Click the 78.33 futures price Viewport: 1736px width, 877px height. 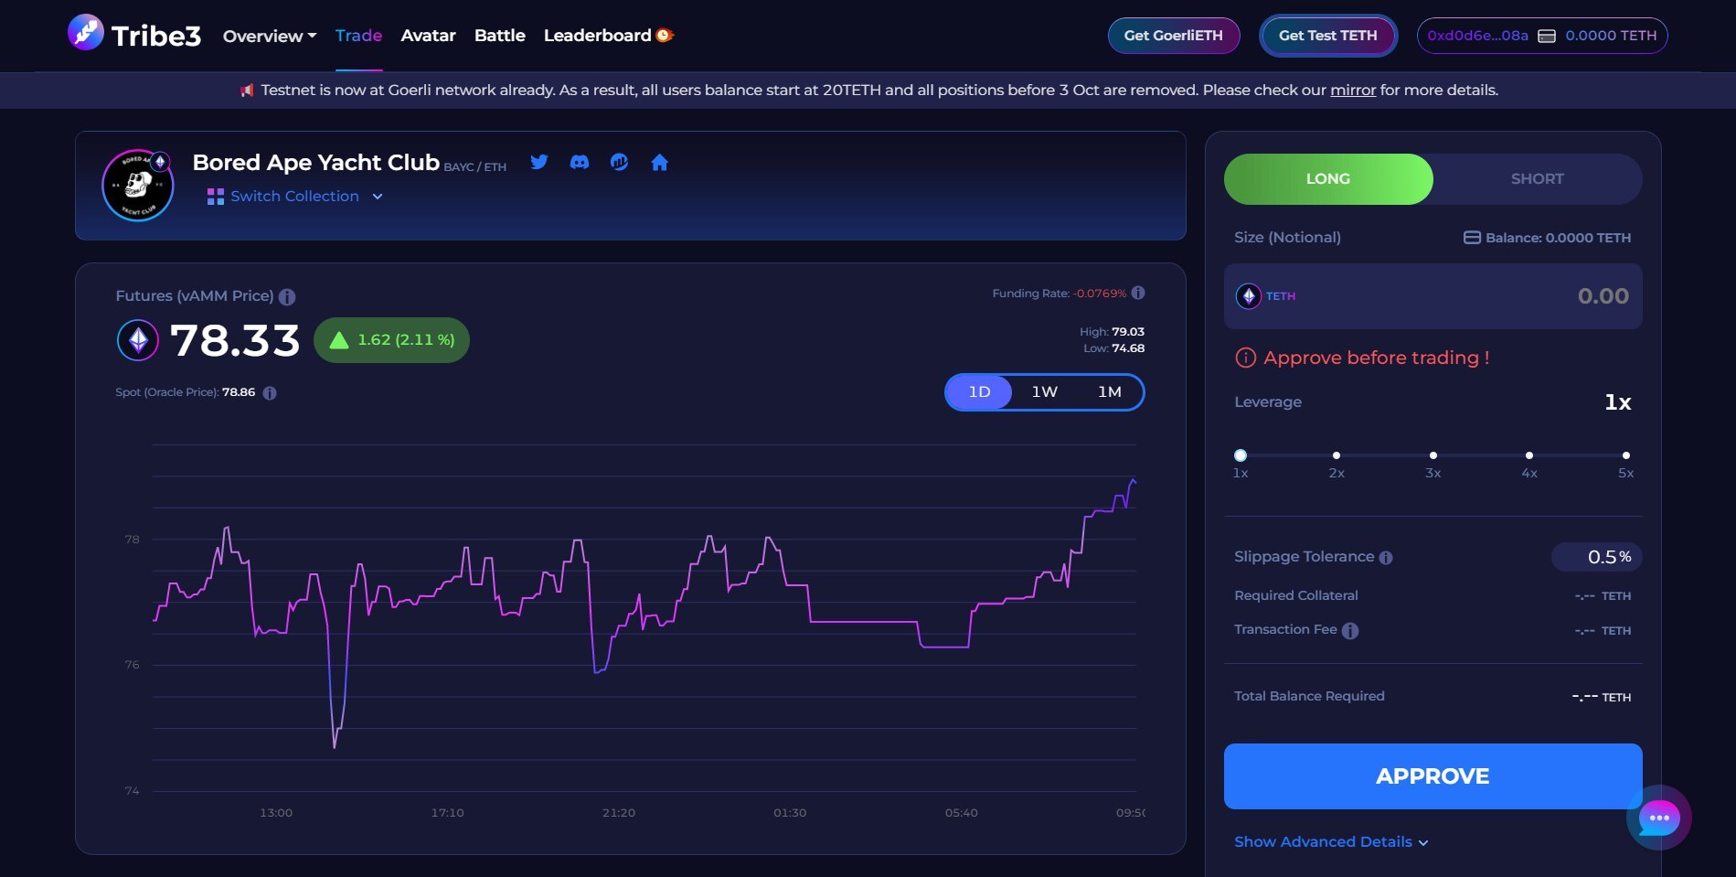click(235, 340)
